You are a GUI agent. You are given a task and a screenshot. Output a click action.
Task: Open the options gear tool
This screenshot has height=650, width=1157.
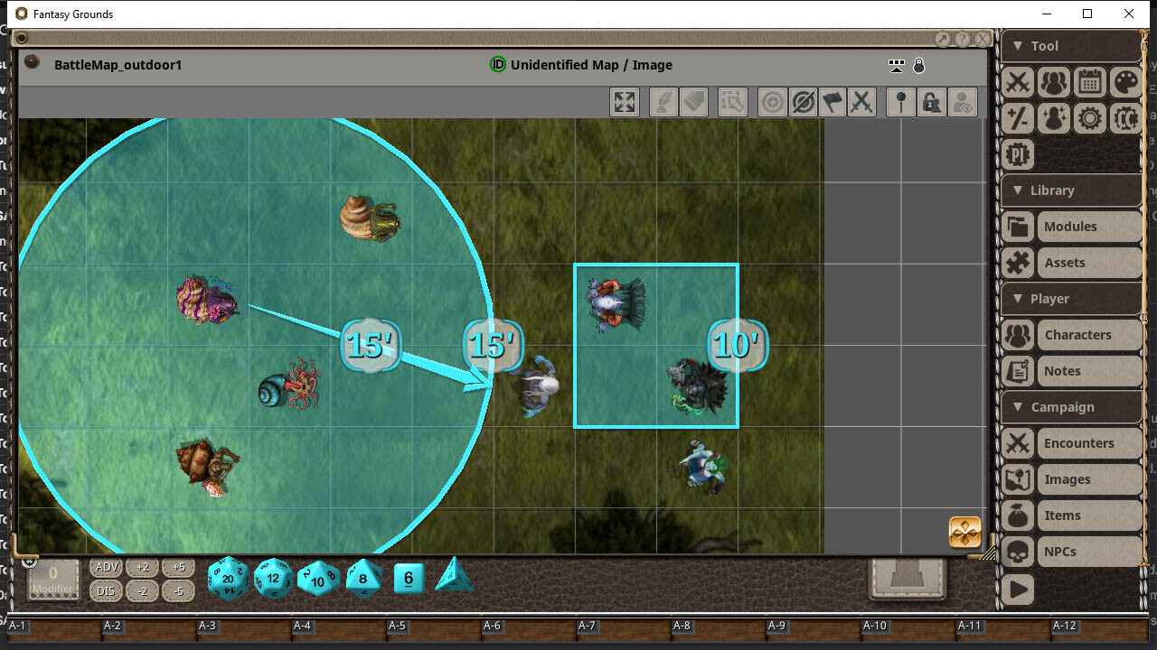[1090, 118]
